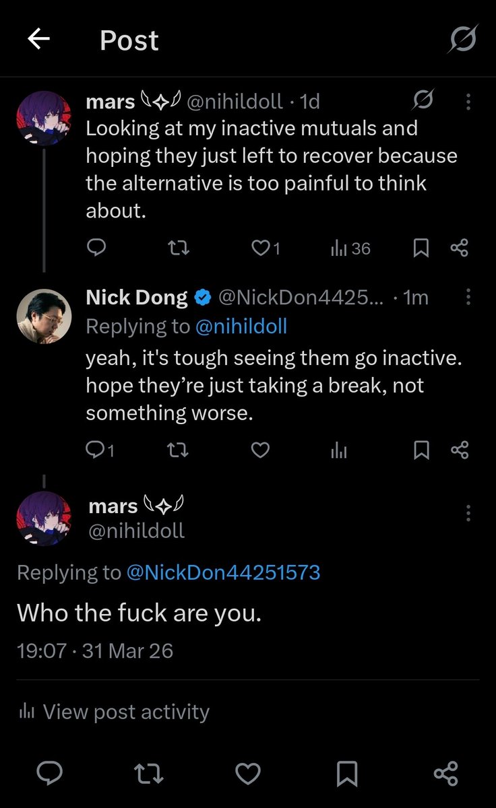
Task: Like Nick Dong's reply
Action: pyautogui.click(x=260, y=450)
